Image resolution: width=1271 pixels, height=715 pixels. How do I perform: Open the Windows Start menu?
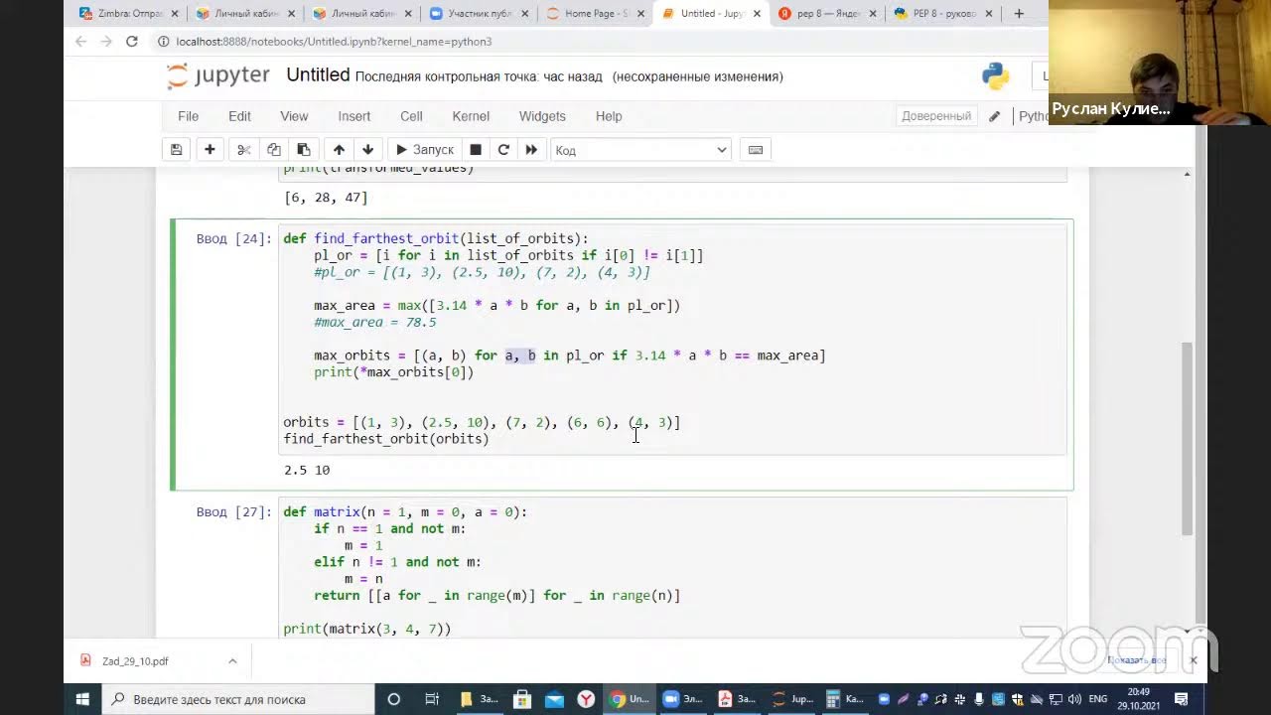83,699
